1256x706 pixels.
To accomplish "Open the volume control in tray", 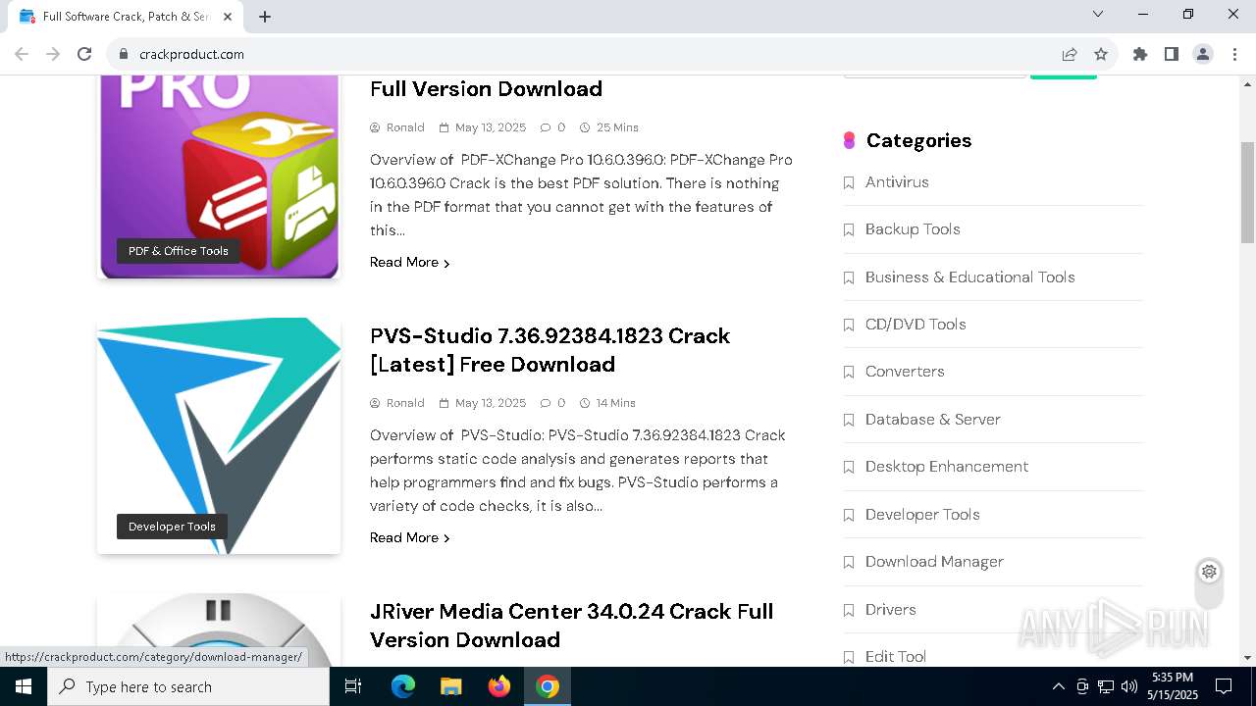I will point(1129,686).
